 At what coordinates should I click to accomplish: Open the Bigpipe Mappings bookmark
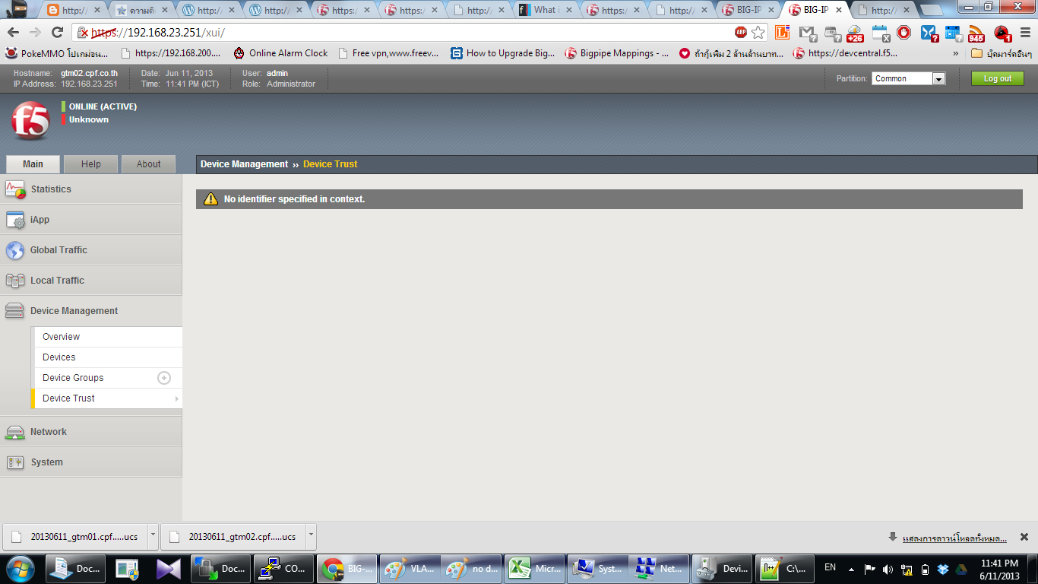[x=616, y=53]
